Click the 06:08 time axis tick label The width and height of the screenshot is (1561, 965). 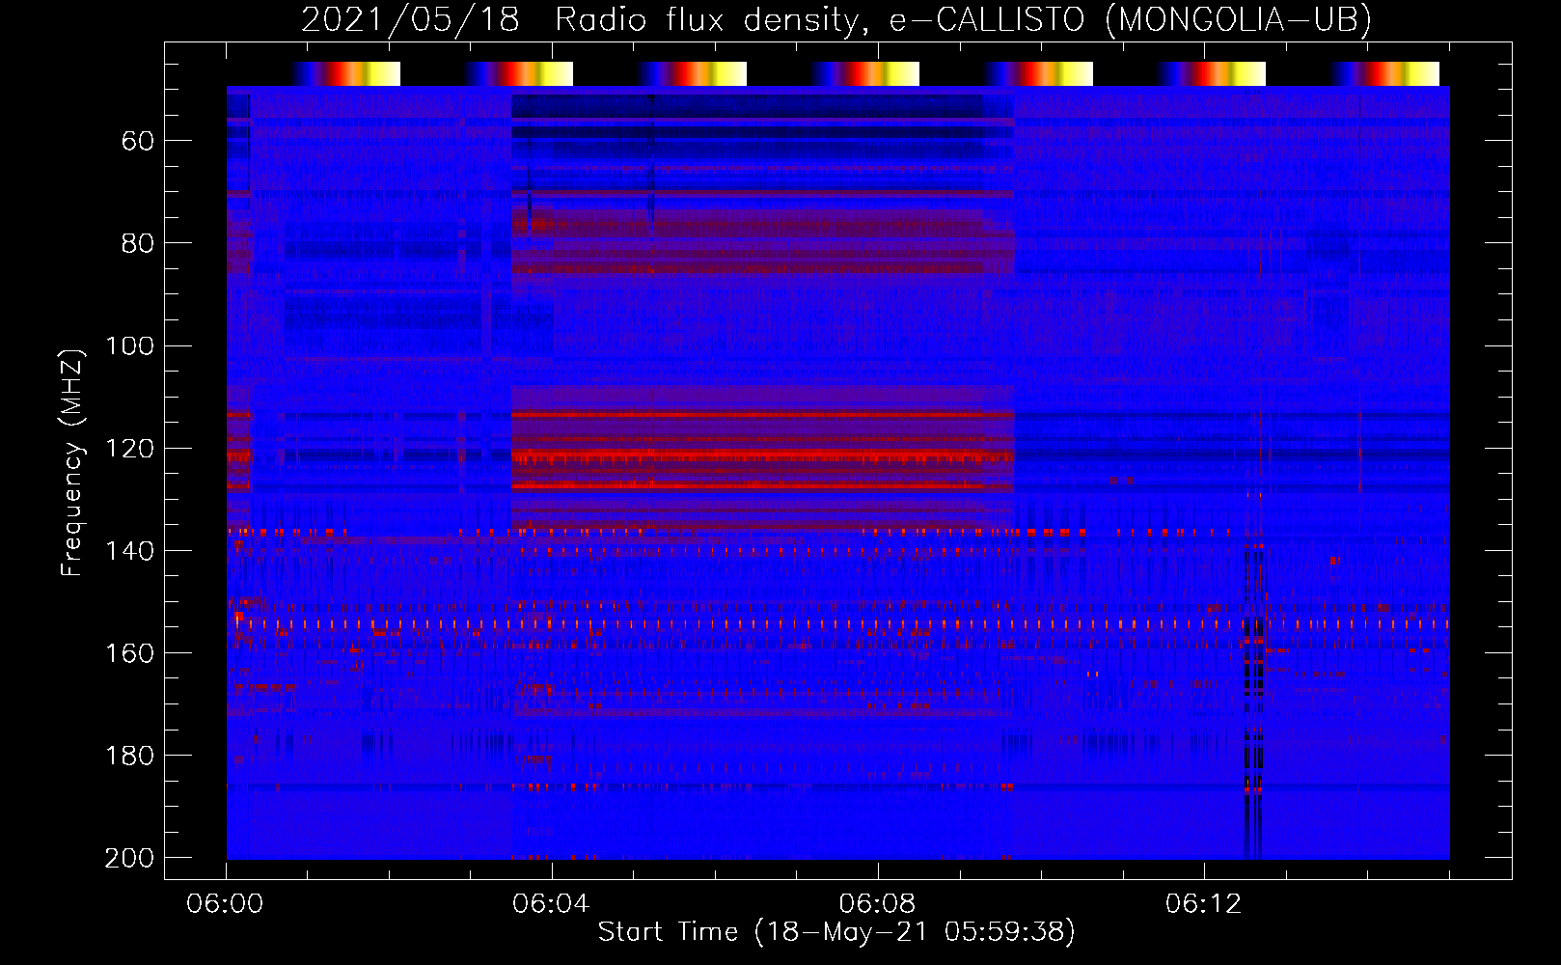(877, 904)
